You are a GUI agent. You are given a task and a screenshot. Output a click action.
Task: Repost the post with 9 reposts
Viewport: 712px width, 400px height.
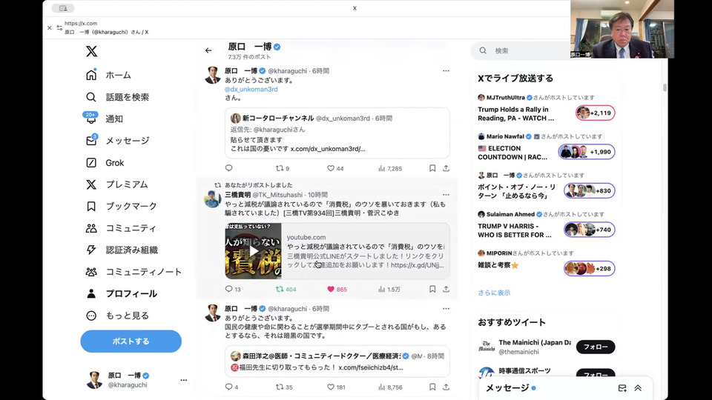click(283, 168)
